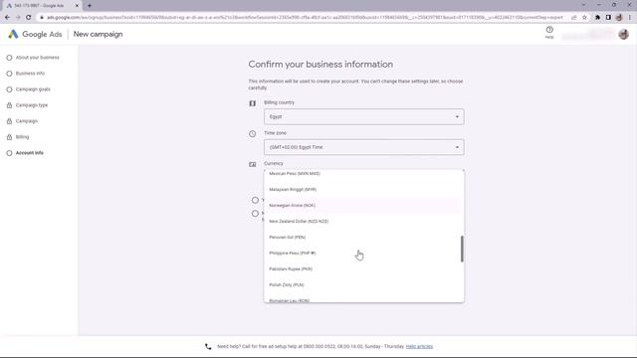Click the phone icon in the help footer
The height and width of the screenshot is (358, 637).
208,347
